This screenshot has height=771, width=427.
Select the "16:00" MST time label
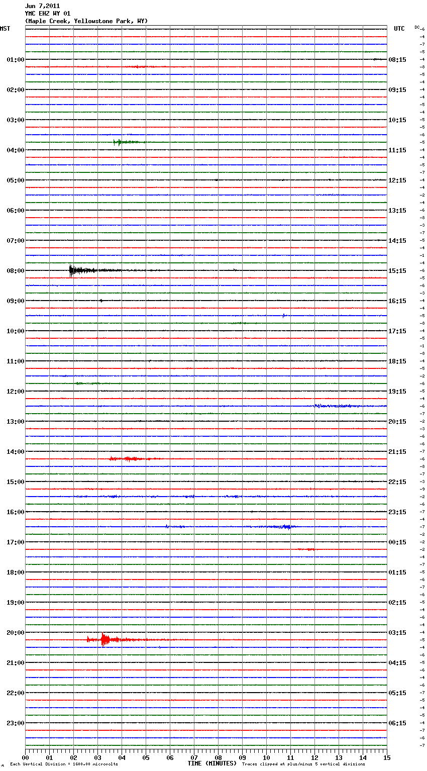coord(16,512)
